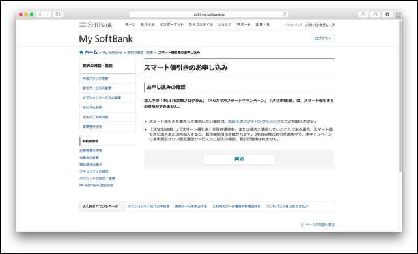
Task: Click the ページの先頭へ戻る link text
Action: tap(320, 225)
